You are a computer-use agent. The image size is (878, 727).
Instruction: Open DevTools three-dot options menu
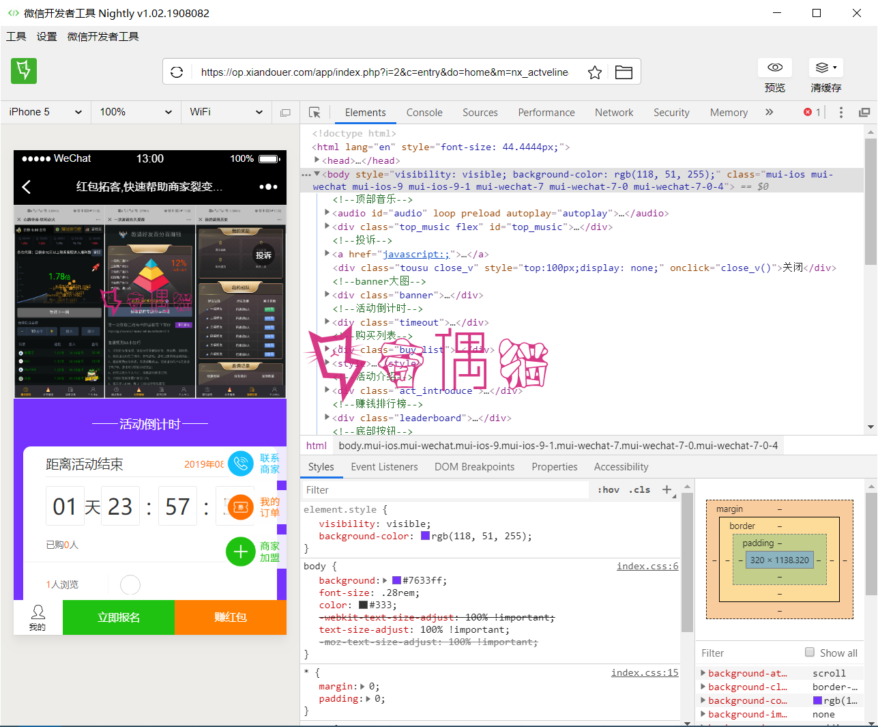841,112
